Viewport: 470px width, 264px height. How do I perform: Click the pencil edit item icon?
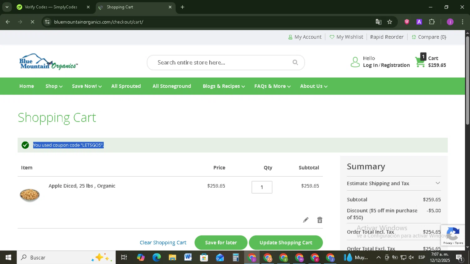(x=306, y=220)
